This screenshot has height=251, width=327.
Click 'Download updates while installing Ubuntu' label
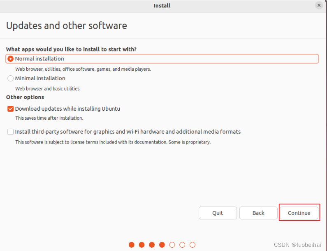click(x=67, y=109)
